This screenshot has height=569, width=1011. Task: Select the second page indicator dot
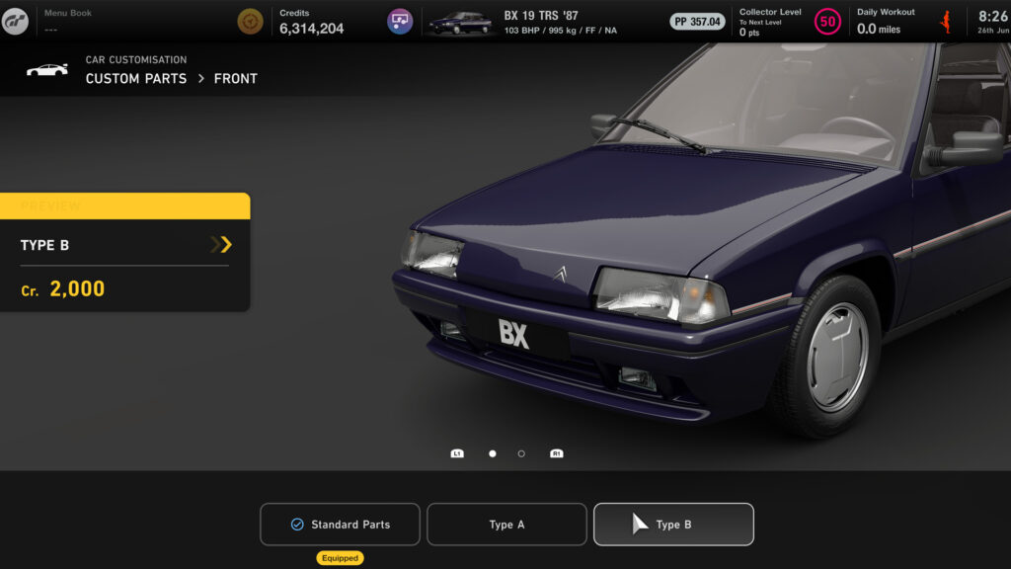coord(521,453)
